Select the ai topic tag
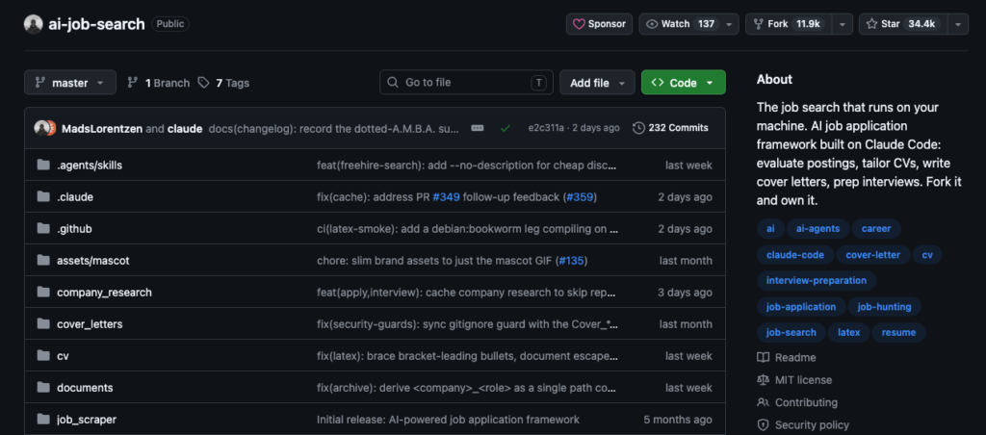This screenshot has width=986, height=435. tap(770, 229)
